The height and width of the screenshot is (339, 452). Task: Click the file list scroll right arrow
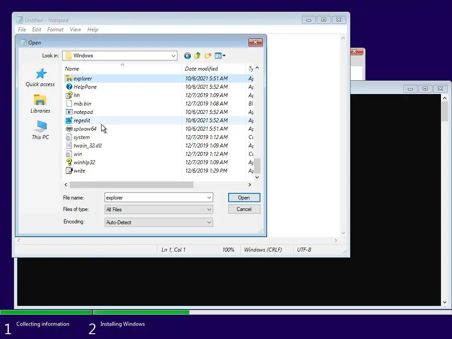[x=250, y=185]
